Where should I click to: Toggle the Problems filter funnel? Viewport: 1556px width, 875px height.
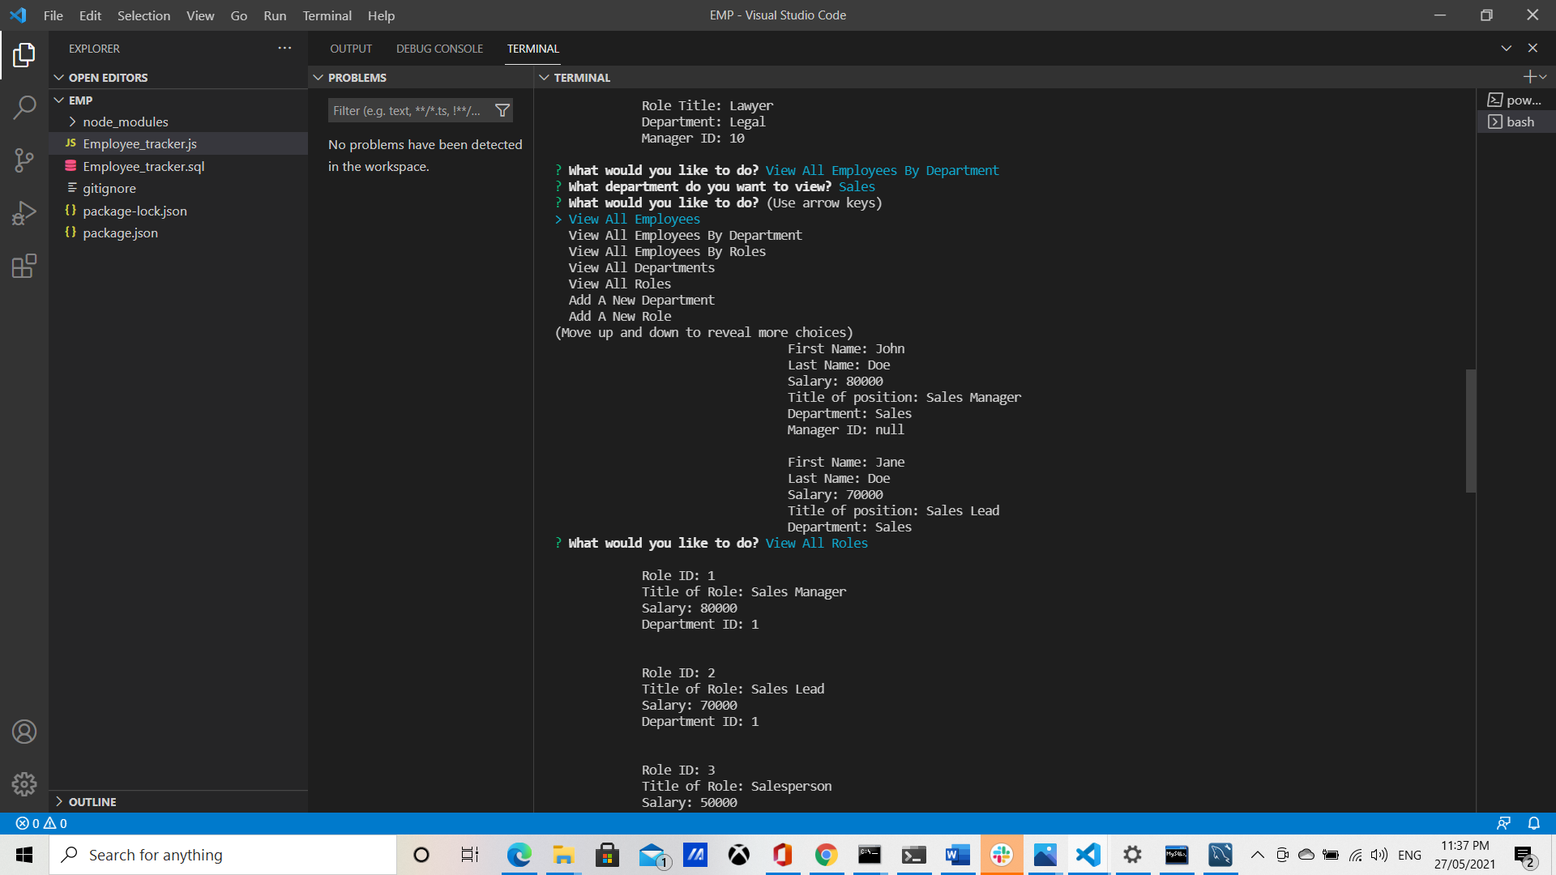point(502,110)
